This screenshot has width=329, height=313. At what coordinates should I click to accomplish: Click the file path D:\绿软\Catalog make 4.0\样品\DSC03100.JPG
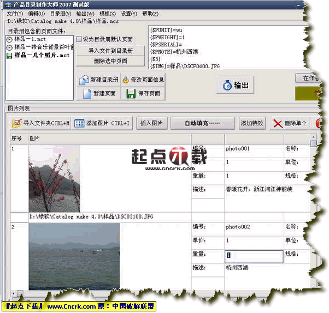(x=91, y=216)
